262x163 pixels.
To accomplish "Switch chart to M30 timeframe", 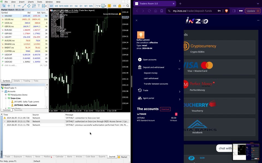I will 66,6.
